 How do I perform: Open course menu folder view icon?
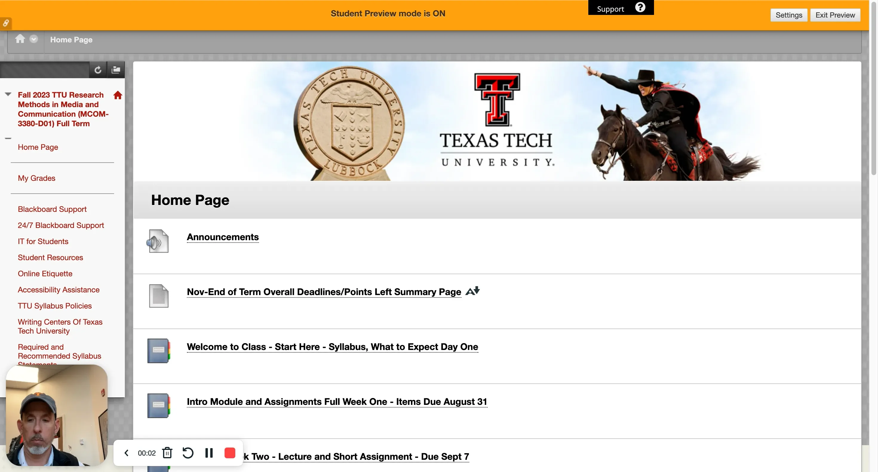[x=116, y=70]
